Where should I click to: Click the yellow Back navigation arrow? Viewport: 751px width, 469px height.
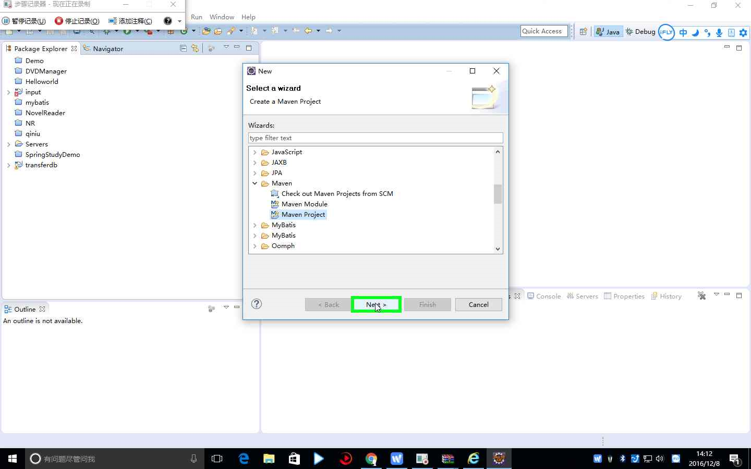[308, 31]
